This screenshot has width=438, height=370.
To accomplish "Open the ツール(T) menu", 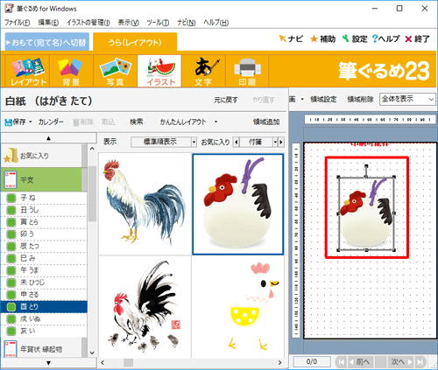I will tap(158, 23).
